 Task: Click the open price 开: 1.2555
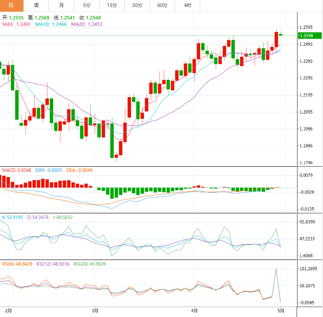13,18
